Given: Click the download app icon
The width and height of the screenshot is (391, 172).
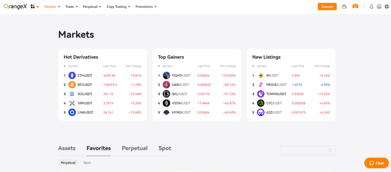Looking at the screenshot, I should (379, 6).
